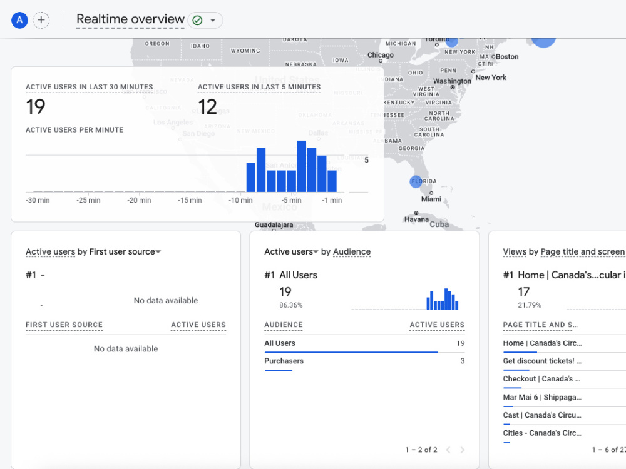Click the ACTIVE USERS column header in Audience card
The image size is (626, 469).
tap(437, 325)
